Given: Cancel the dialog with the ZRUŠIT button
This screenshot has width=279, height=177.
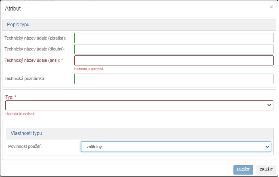Looking at the screenshot, I should [x=266, y=170].
